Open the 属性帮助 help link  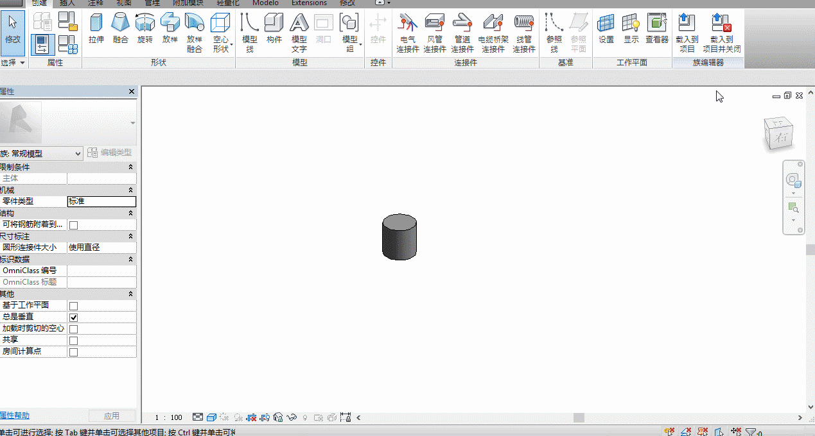point(15,415)
